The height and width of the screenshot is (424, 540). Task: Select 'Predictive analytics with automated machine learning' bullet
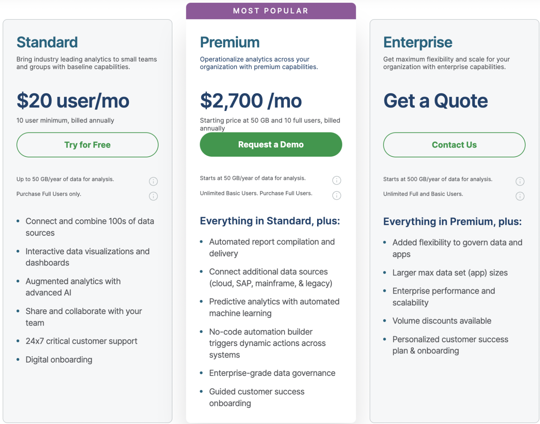click(274, 307)
